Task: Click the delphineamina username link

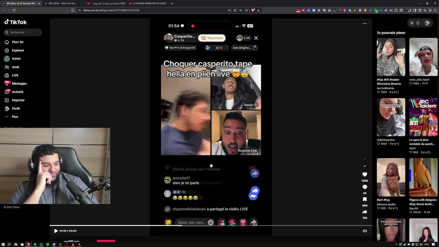Action: 386,140
